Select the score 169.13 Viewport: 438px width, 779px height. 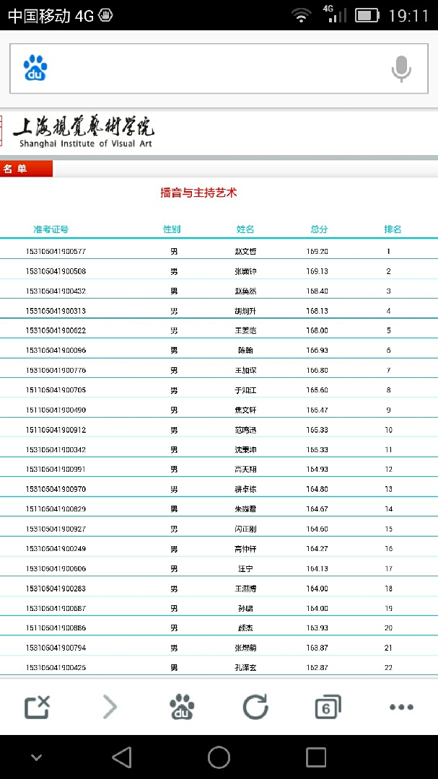317,271
